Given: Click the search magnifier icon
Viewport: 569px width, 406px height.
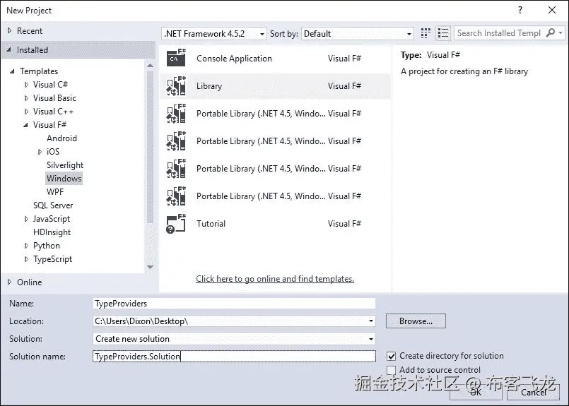Looking at the screenshot, I should click(551, 33).
